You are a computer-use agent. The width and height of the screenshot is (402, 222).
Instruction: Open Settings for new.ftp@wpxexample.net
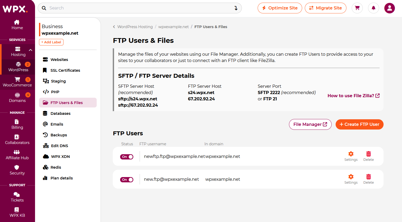point(351,179)
